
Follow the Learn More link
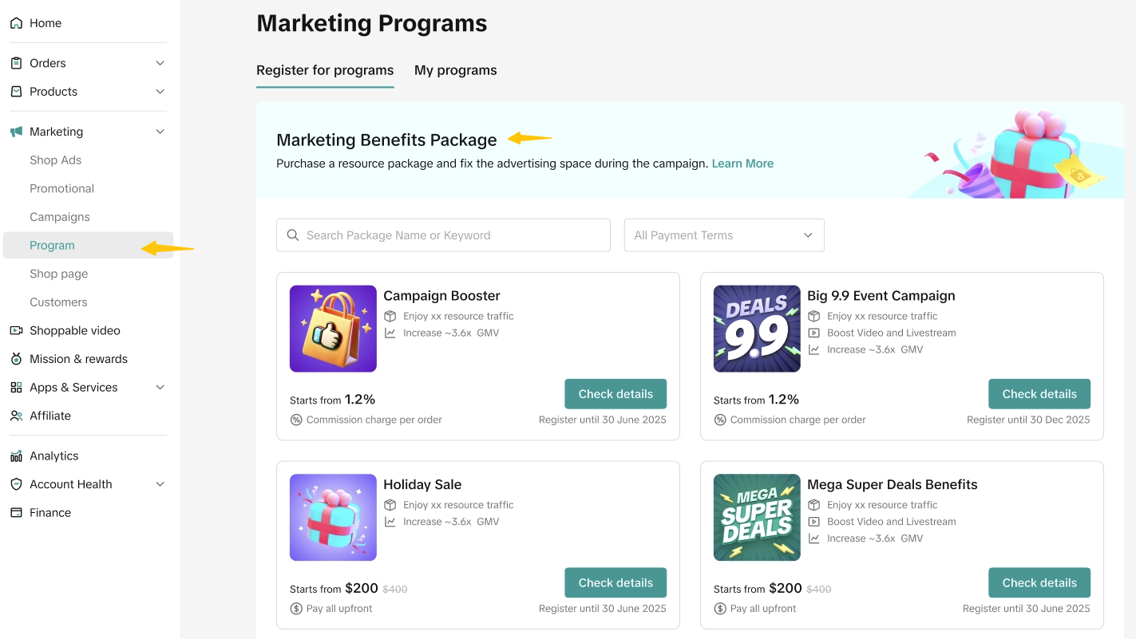coord(742,164)
